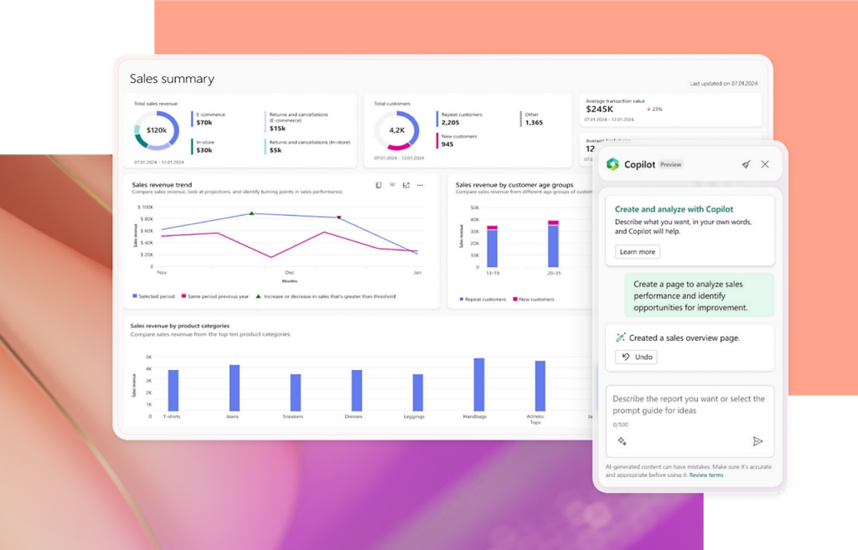858x550 pixels.
Task: Toggle Selected period legend item
Action: click(157, 296)
